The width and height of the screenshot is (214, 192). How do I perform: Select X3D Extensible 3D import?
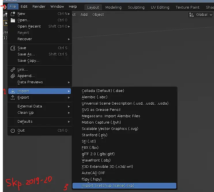click(x=124, y=167)
